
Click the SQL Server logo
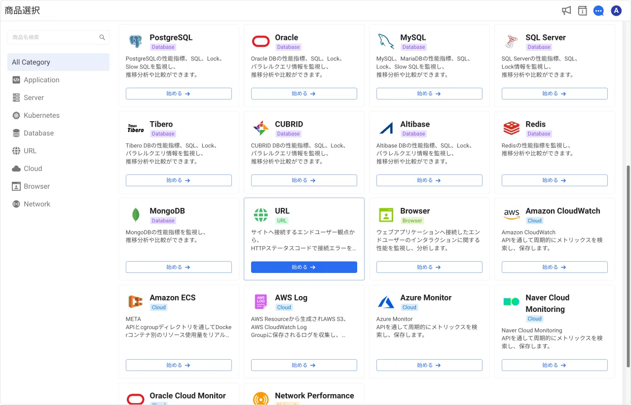click(x=511, y=41)
